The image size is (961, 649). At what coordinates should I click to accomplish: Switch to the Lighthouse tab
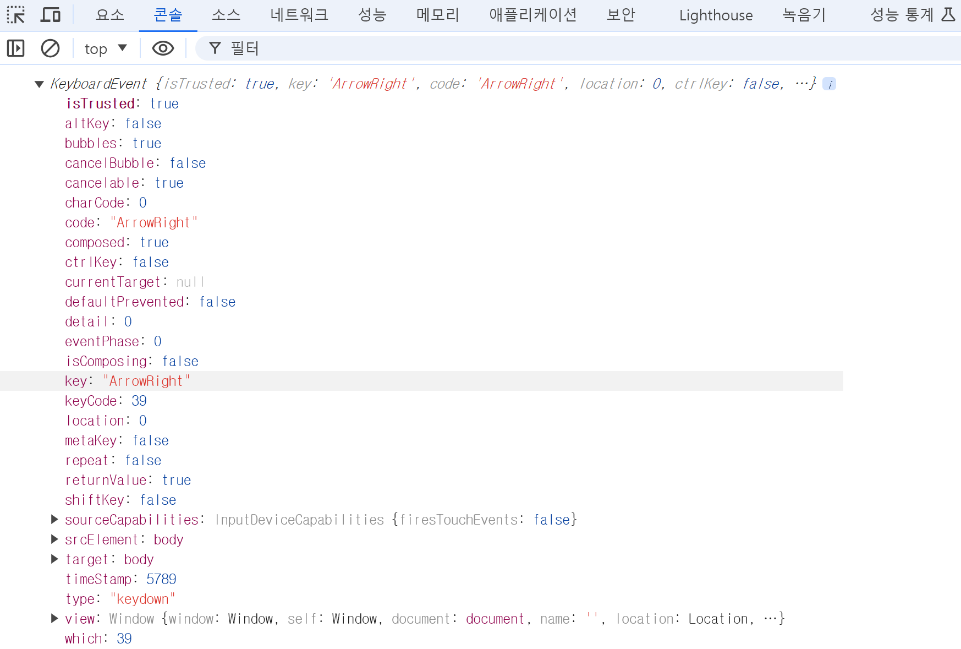click(x=715, y=15)
